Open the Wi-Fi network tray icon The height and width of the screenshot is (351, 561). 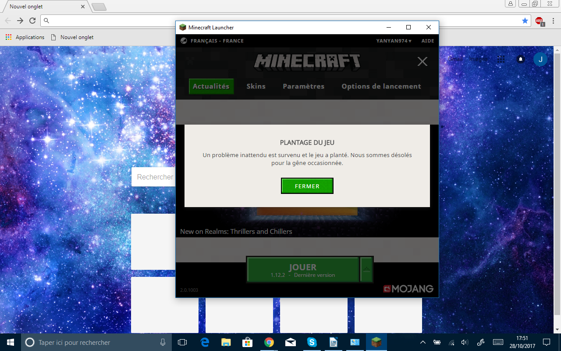(451, 342)
